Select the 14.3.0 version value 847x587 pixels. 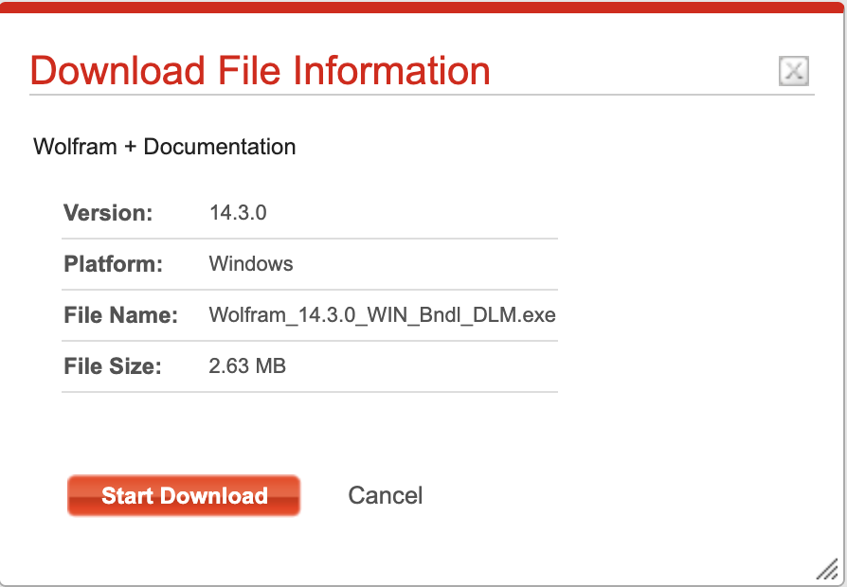[x=238, y=213]
